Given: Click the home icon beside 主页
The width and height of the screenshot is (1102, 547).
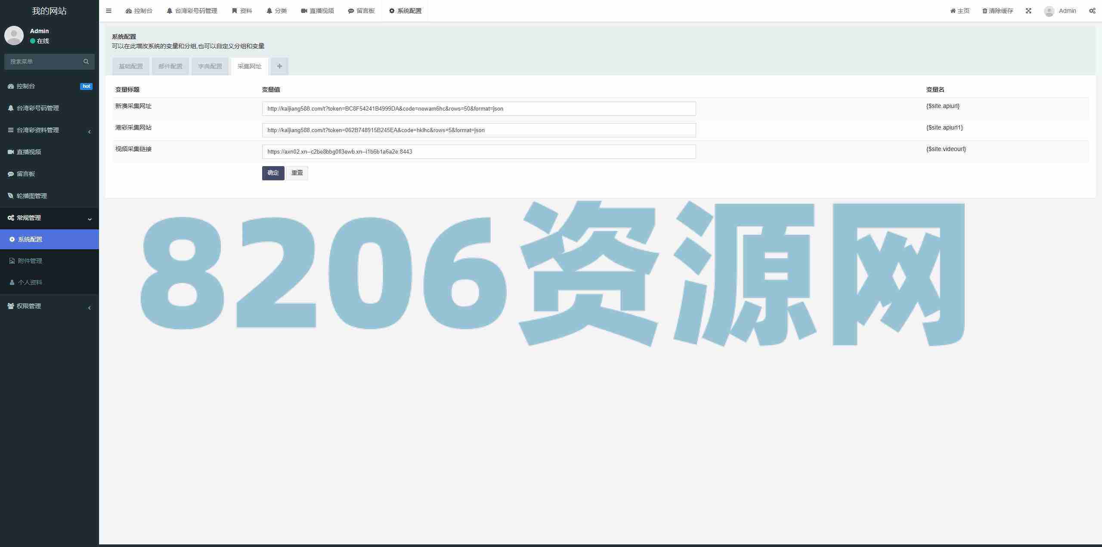Looking at the screenshot, I should [x=953, y=11].
